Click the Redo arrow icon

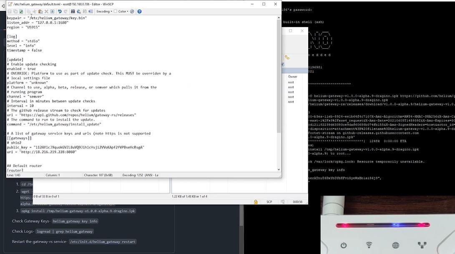tap(65, 11)
